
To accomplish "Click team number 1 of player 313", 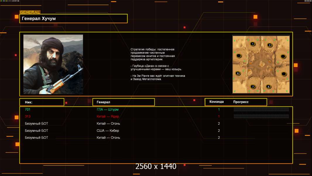I will pyautogui.click(x=219, y=116).
